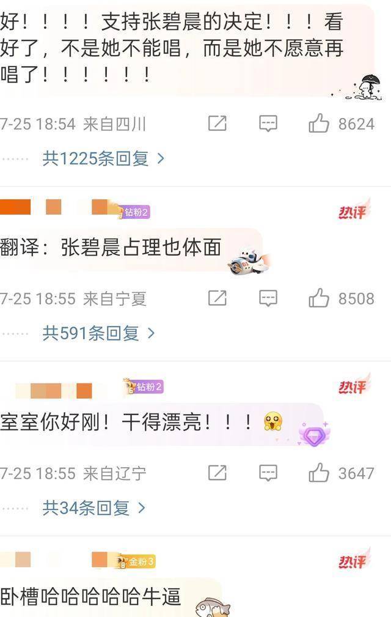Open the 金粉3 badge of the last commenter
The height and width of the screenshot is (617, 391).
click(136, 561)
